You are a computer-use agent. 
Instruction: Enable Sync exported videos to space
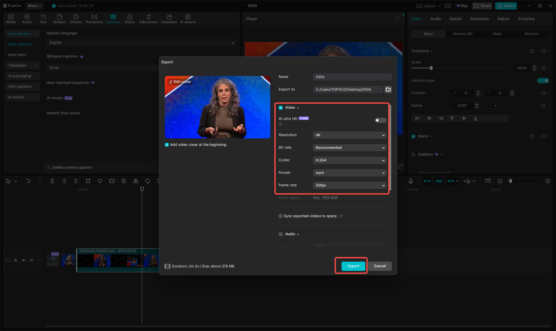(280, 216)
